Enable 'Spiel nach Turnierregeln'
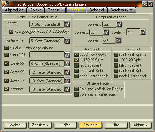This screenshot has height=132, width=155. (x=76, y=94)
